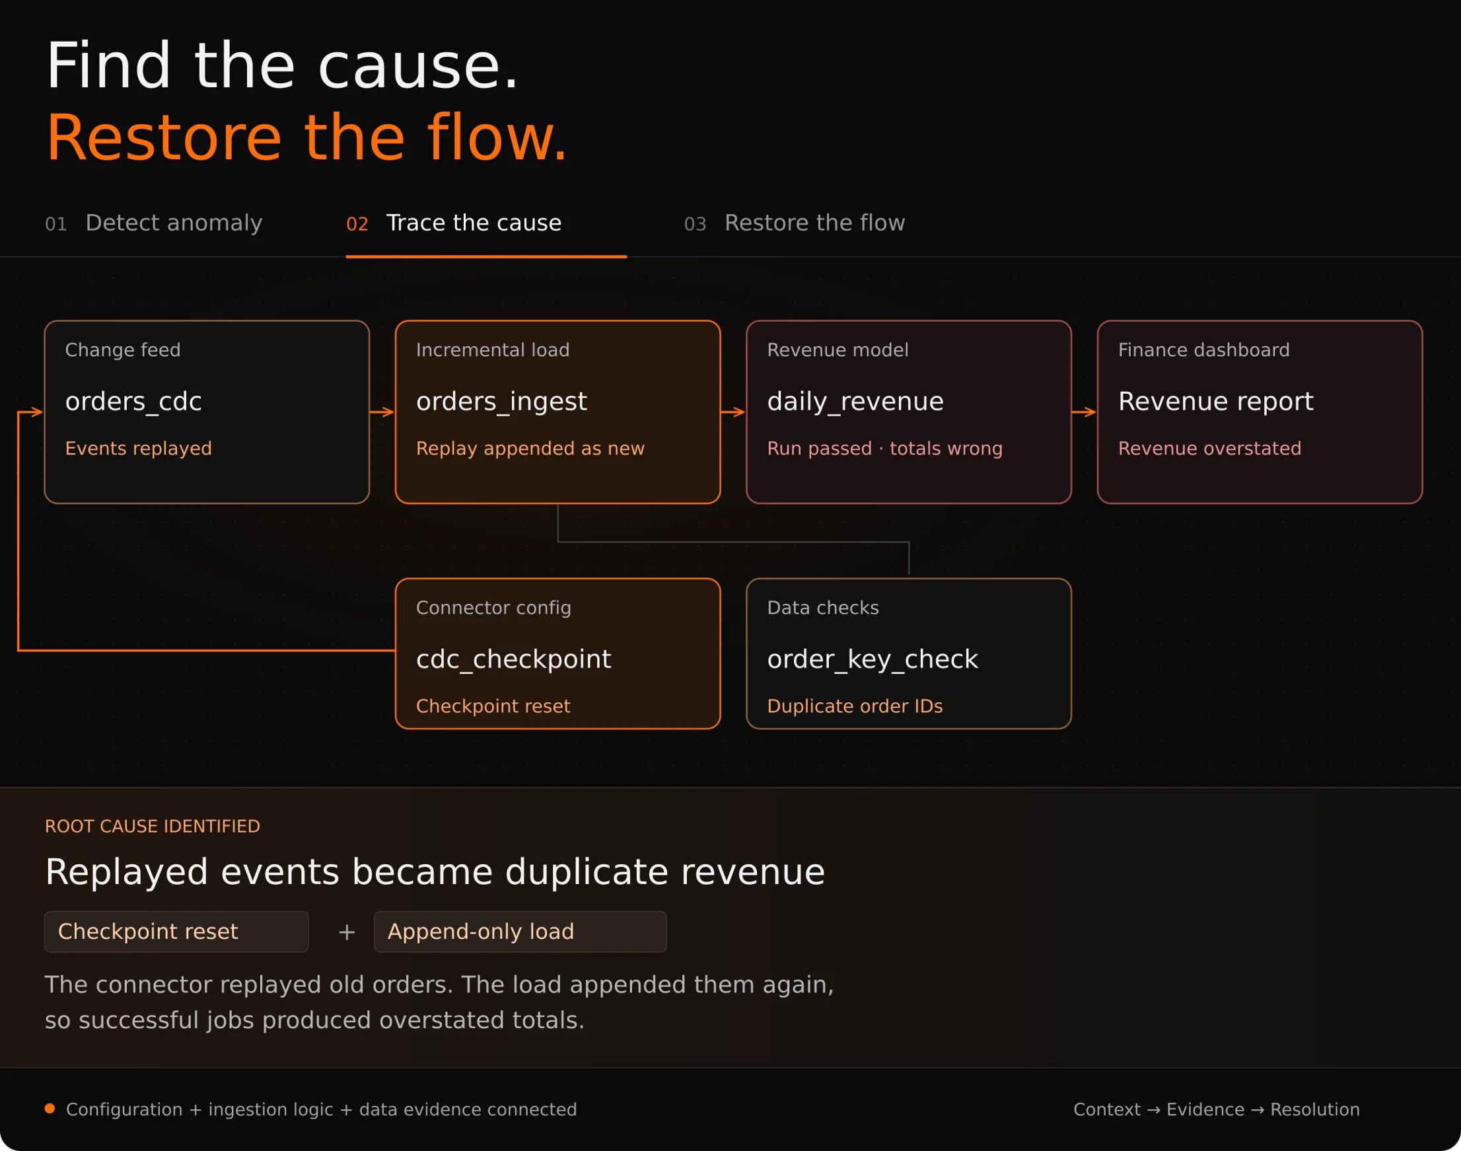The height and width of the screenshot is (1151, 1461).
Task: Open the daily_revenue revenue model card
Action: (909, 412)
